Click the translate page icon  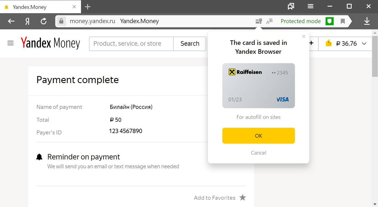(269, 21)
